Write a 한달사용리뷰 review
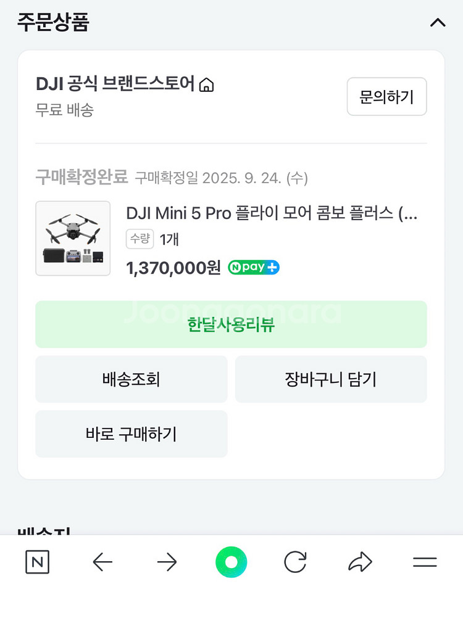Image resolution: width=463 pixels, height=626 pixels. tap(231, 324)
